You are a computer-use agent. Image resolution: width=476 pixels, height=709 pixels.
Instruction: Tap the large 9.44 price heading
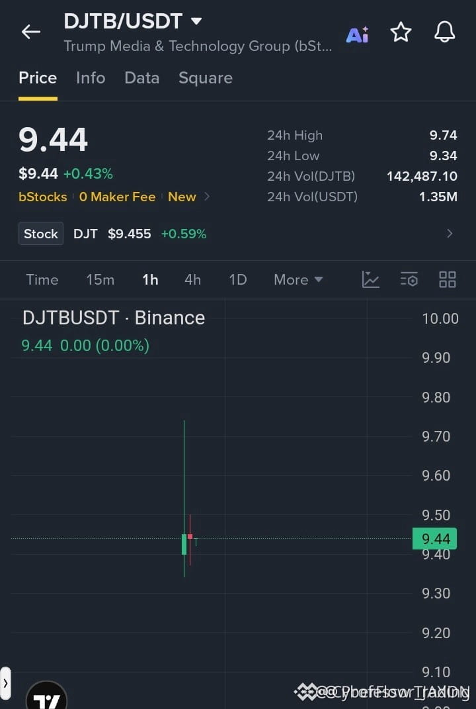click(54, 139)
